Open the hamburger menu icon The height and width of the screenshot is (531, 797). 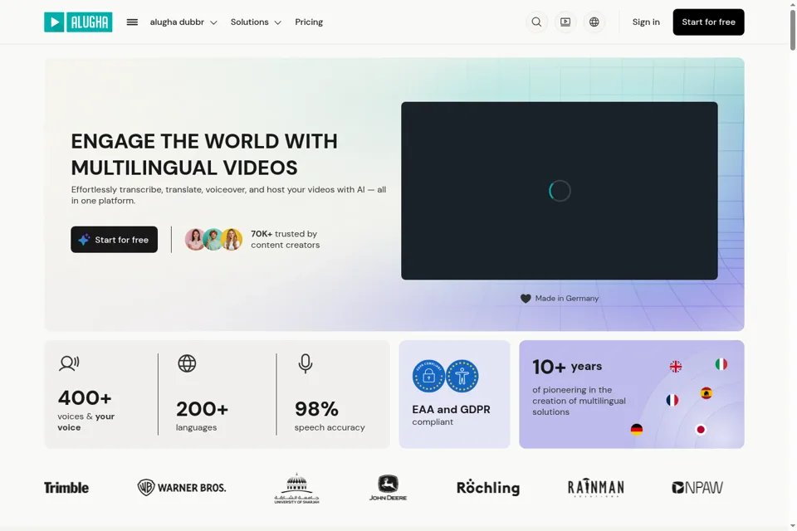pos(132,22)
